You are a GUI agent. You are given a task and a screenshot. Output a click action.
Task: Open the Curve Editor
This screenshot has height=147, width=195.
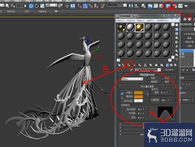156,6
